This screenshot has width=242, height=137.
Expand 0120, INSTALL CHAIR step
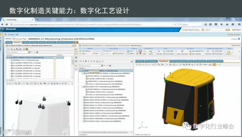[82, 121]
